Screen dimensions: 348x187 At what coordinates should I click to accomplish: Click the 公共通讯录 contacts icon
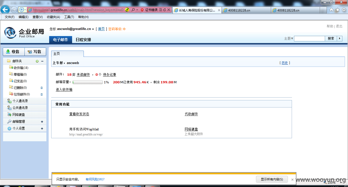pyautogui.click(x=9, y=108)
